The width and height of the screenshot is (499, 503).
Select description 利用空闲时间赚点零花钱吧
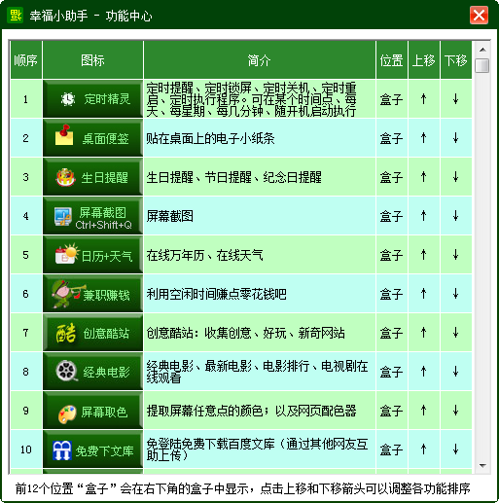tap(216, 294)
